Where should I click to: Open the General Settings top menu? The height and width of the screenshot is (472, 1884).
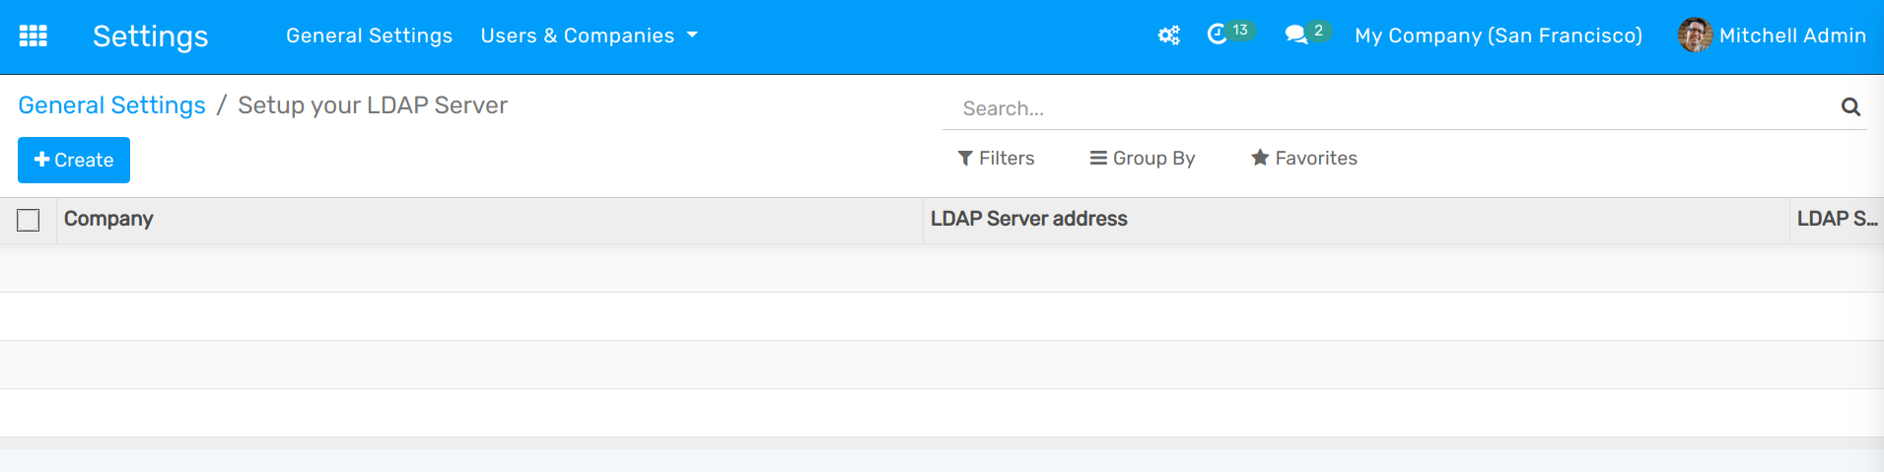click(369, 36)
